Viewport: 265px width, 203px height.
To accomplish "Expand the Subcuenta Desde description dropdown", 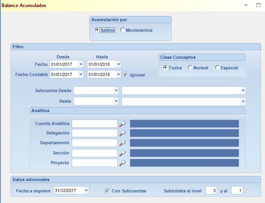I will pos(243,91).
